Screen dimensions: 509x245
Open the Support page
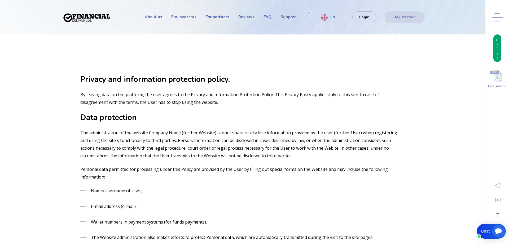288,17
